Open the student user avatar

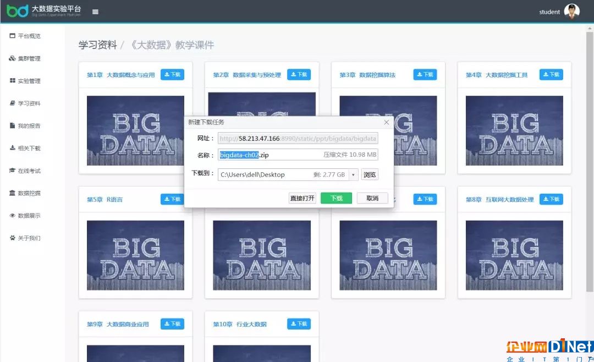tap(571, 12)
